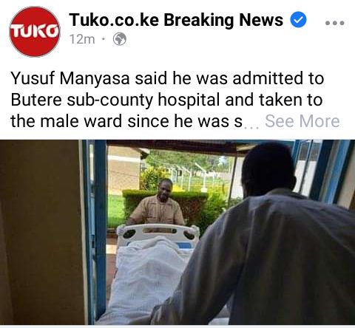The width and height of the screenshot is (355, 328).
Task: Click the globe public audience icon
Action: [x=120, y=39]
